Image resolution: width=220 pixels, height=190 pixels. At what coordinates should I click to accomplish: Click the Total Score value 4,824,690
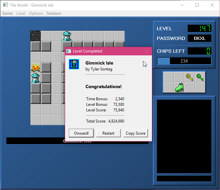click(116, 121)
